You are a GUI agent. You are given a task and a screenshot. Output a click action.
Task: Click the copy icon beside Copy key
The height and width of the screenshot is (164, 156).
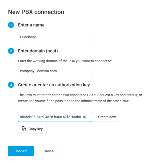[24, 129]
